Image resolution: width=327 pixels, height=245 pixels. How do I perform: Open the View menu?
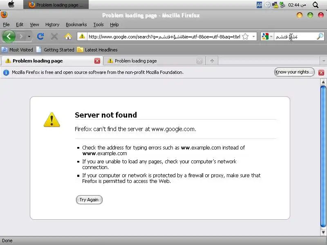[x=34, y=24]
